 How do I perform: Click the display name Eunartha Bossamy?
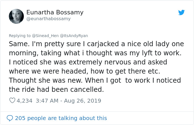55,12
